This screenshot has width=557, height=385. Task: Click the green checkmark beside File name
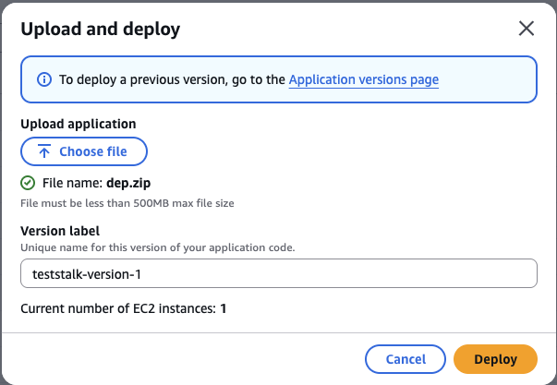[28, 183]
